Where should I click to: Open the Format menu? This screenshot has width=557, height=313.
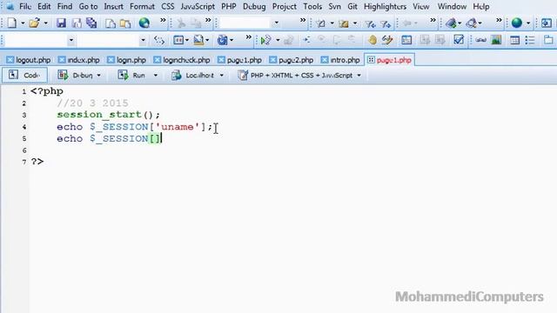point(142,6)
